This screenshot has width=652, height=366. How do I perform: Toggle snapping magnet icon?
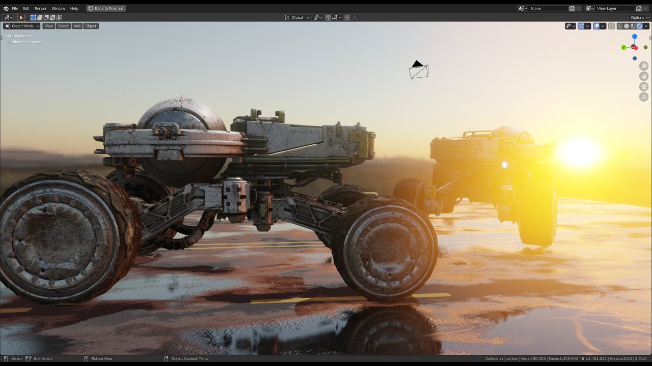pyautogui.click(x=328, y=18)
